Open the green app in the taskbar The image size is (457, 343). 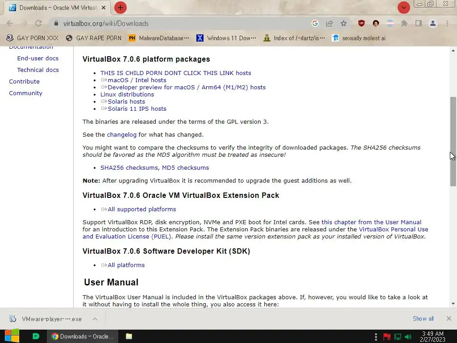coord(36,336)
